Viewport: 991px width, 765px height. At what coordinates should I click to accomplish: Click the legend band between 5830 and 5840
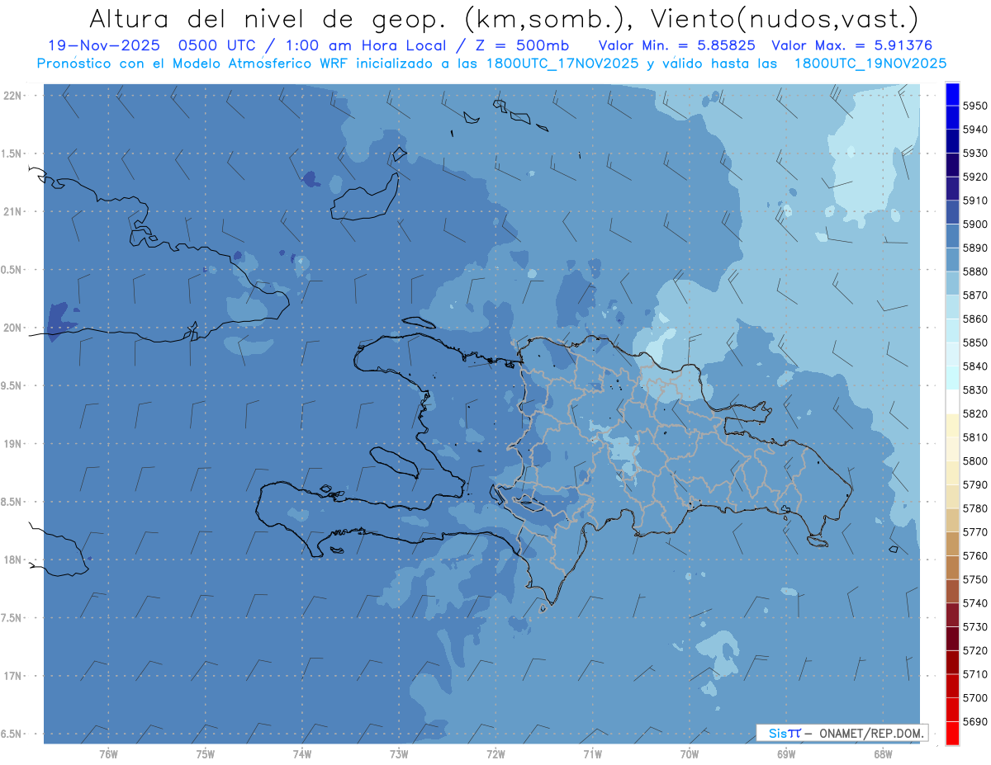pyautogui.click(x=952, y=378)
